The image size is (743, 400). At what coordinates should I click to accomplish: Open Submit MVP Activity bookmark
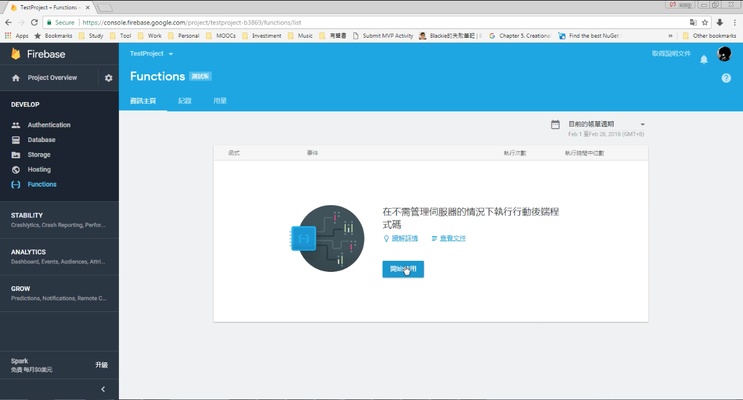pos(383,35)
